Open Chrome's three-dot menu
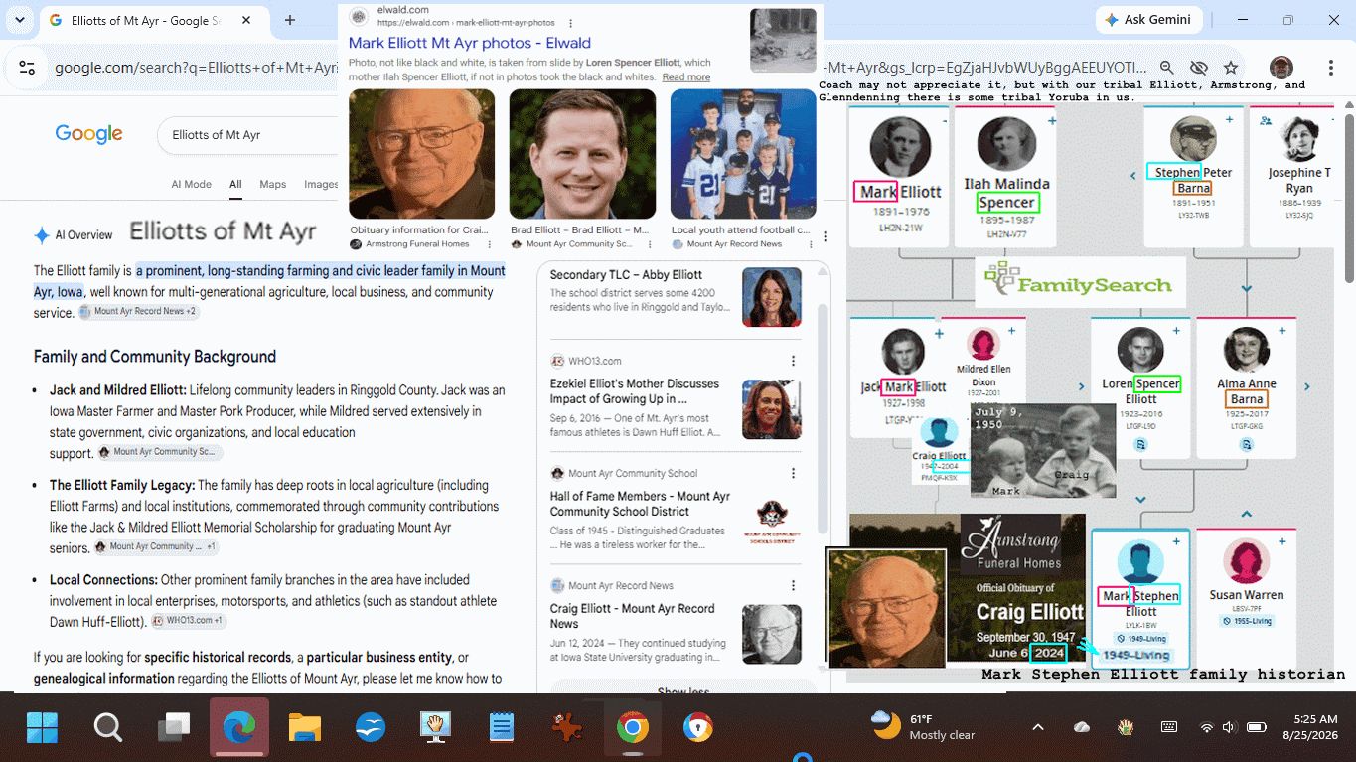The image size is (1356, 762). 1331,68
